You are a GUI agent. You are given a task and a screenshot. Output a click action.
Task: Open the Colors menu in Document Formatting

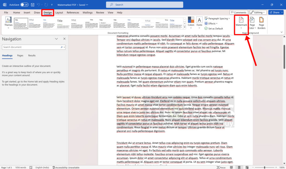pos(191,23)
